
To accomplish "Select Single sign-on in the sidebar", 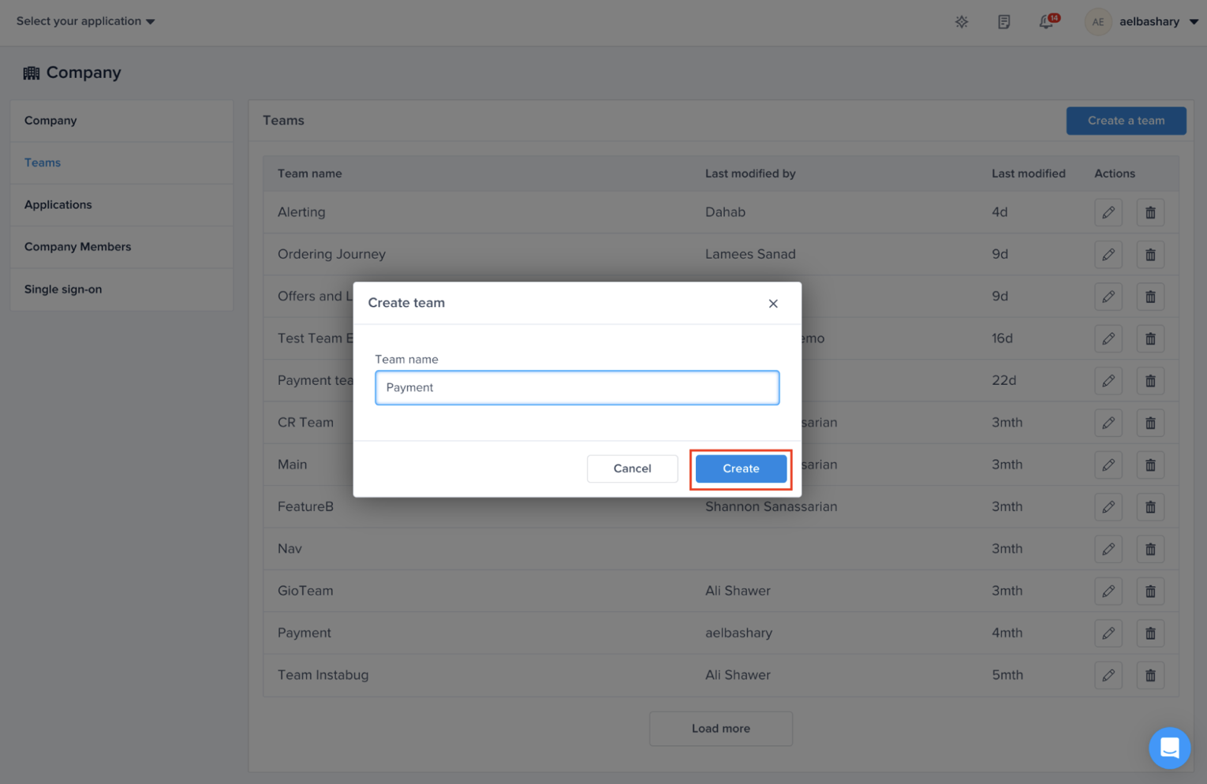I will click(63, 289).
